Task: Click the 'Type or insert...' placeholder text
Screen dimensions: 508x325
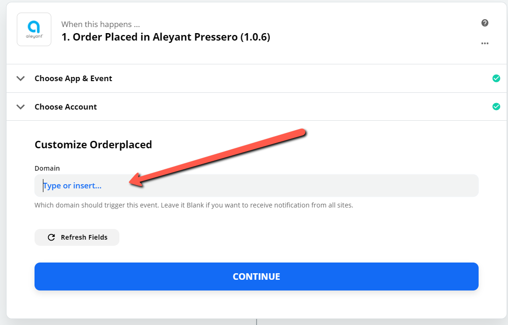Action: point(72,186)
